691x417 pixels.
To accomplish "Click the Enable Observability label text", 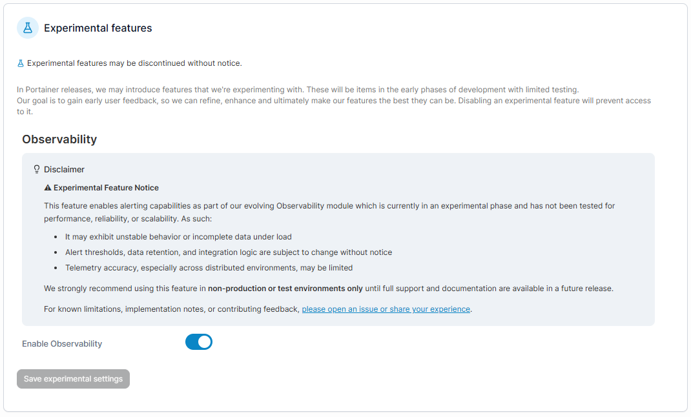I will click(62, 344).
